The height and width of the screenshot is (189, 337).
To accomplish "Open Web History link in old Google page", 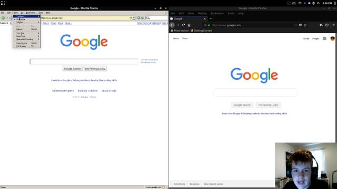I will click(x=143, y=23).
